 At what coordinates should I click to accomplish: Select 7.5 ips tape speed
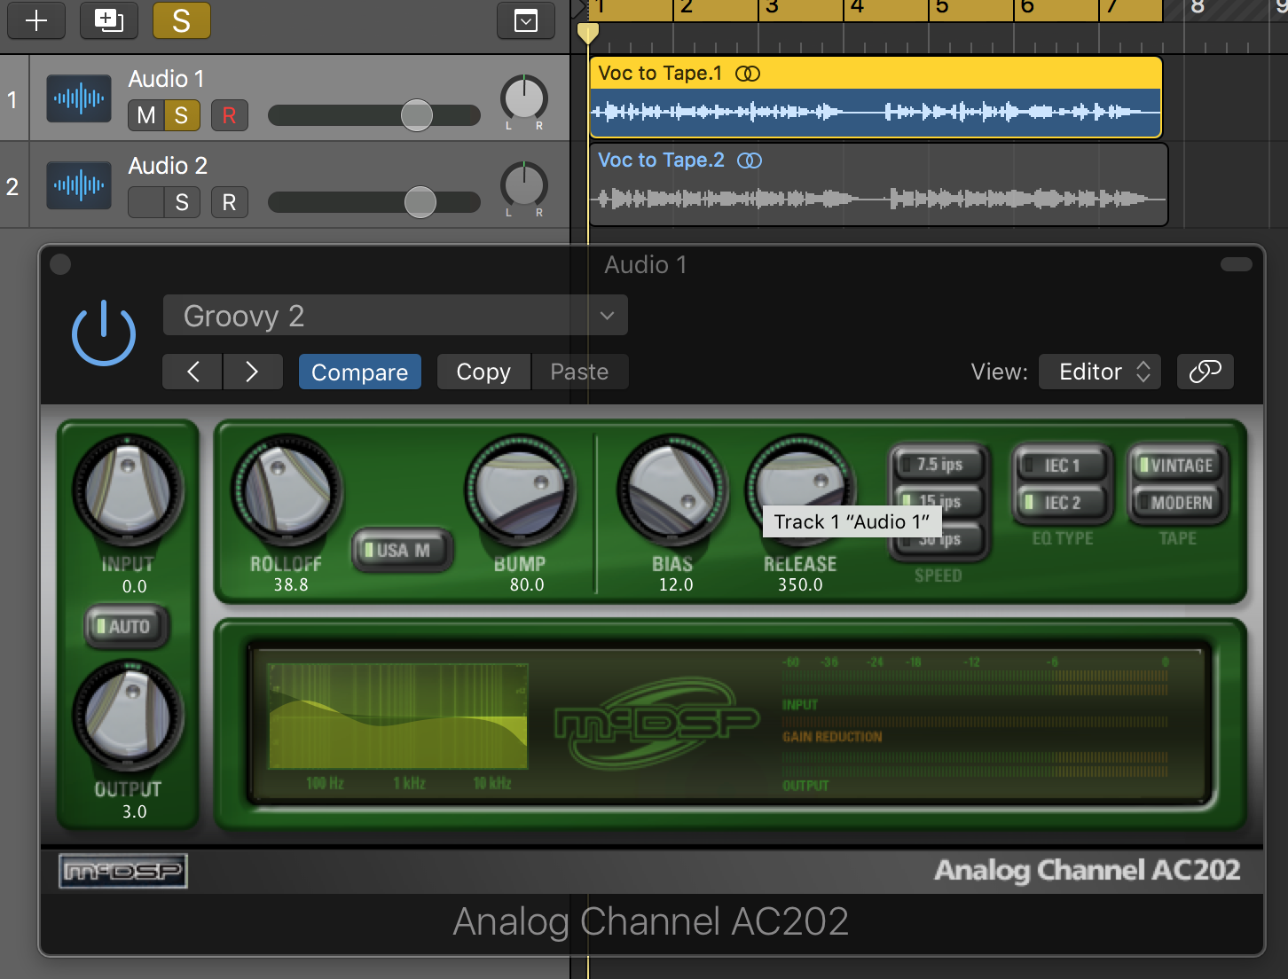tap(939, 465)
